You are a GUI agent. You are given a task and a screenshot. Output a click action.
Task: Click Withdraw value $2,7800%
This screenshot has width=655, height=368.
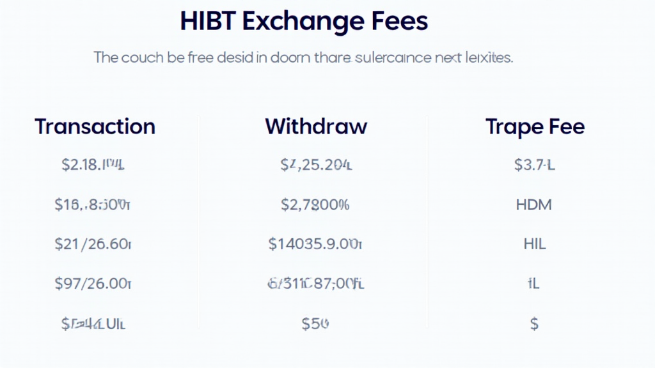click(315, 205)
